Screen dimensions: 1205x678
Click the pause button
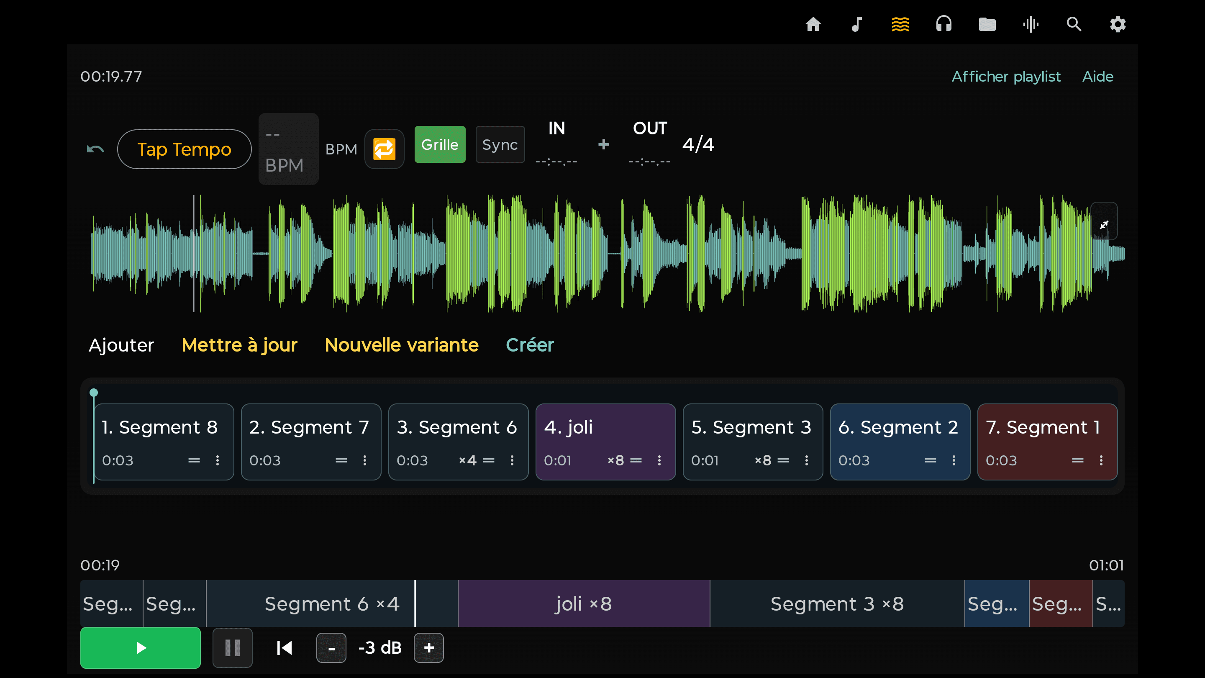pyautogui.click(x=233, y=648)
